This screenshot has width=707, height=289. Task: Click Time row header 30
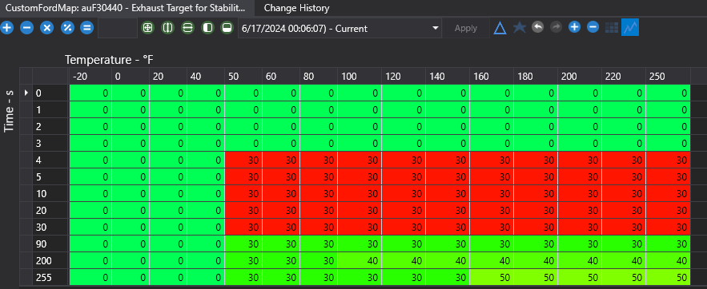pos(50,228)
